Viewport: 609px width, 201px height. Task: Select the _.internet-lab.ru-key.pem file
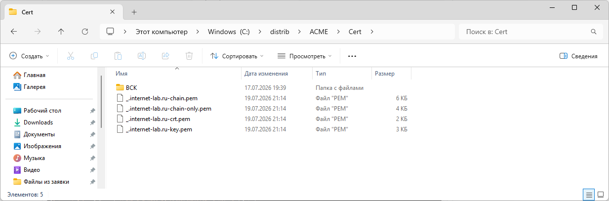point(159,129)
